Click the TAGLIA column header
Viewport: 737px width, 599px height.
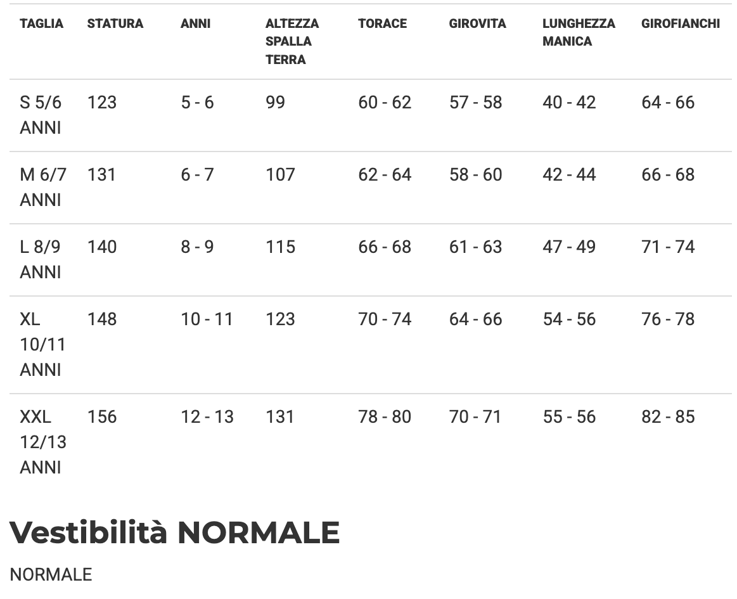coord(42,24)
